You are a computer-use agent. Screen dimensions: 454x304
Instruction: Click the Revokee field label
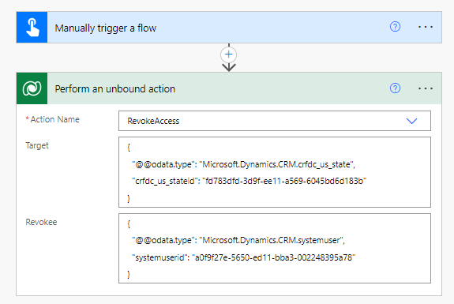coord(41,222)
